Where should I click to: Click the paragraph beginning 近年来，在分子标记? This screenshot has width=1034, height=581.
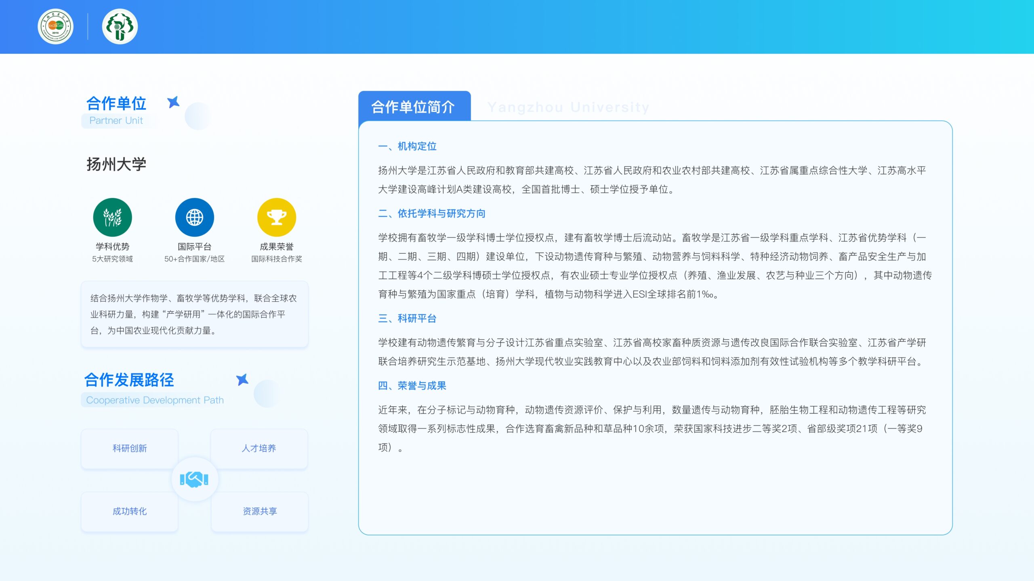pos(652,429)
